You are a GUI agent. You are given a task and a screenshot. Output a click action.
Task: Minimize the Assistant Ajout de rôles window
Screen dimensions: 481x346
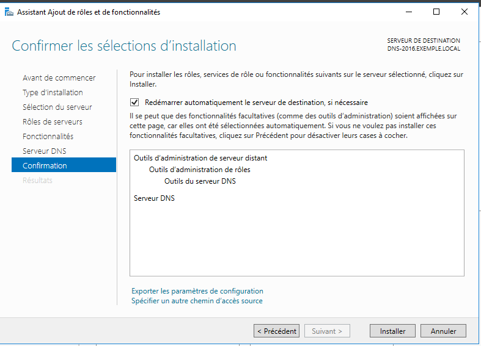409,12
